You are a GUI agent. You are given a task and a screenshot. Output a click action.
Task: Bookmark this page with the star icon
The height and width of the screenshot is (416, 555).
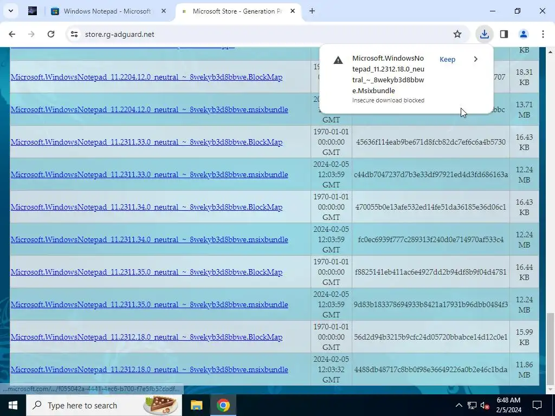(x=457, y=34)
